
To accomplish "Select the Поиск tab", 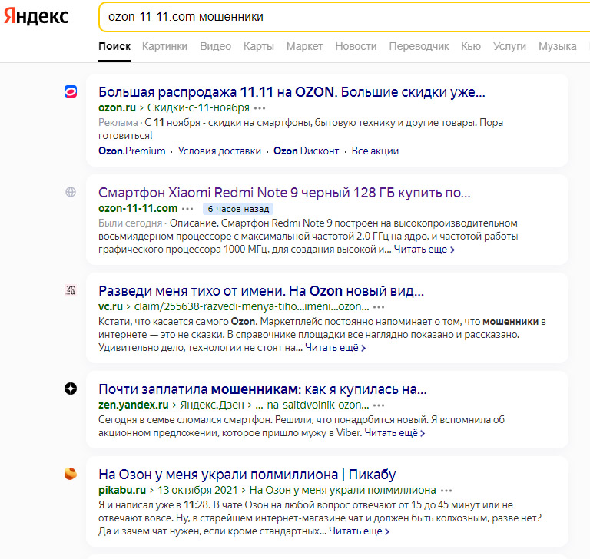I will click(x=114, y=46).
